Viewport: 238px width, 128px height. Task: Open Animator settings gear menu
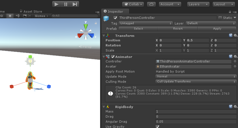point(235,57)
